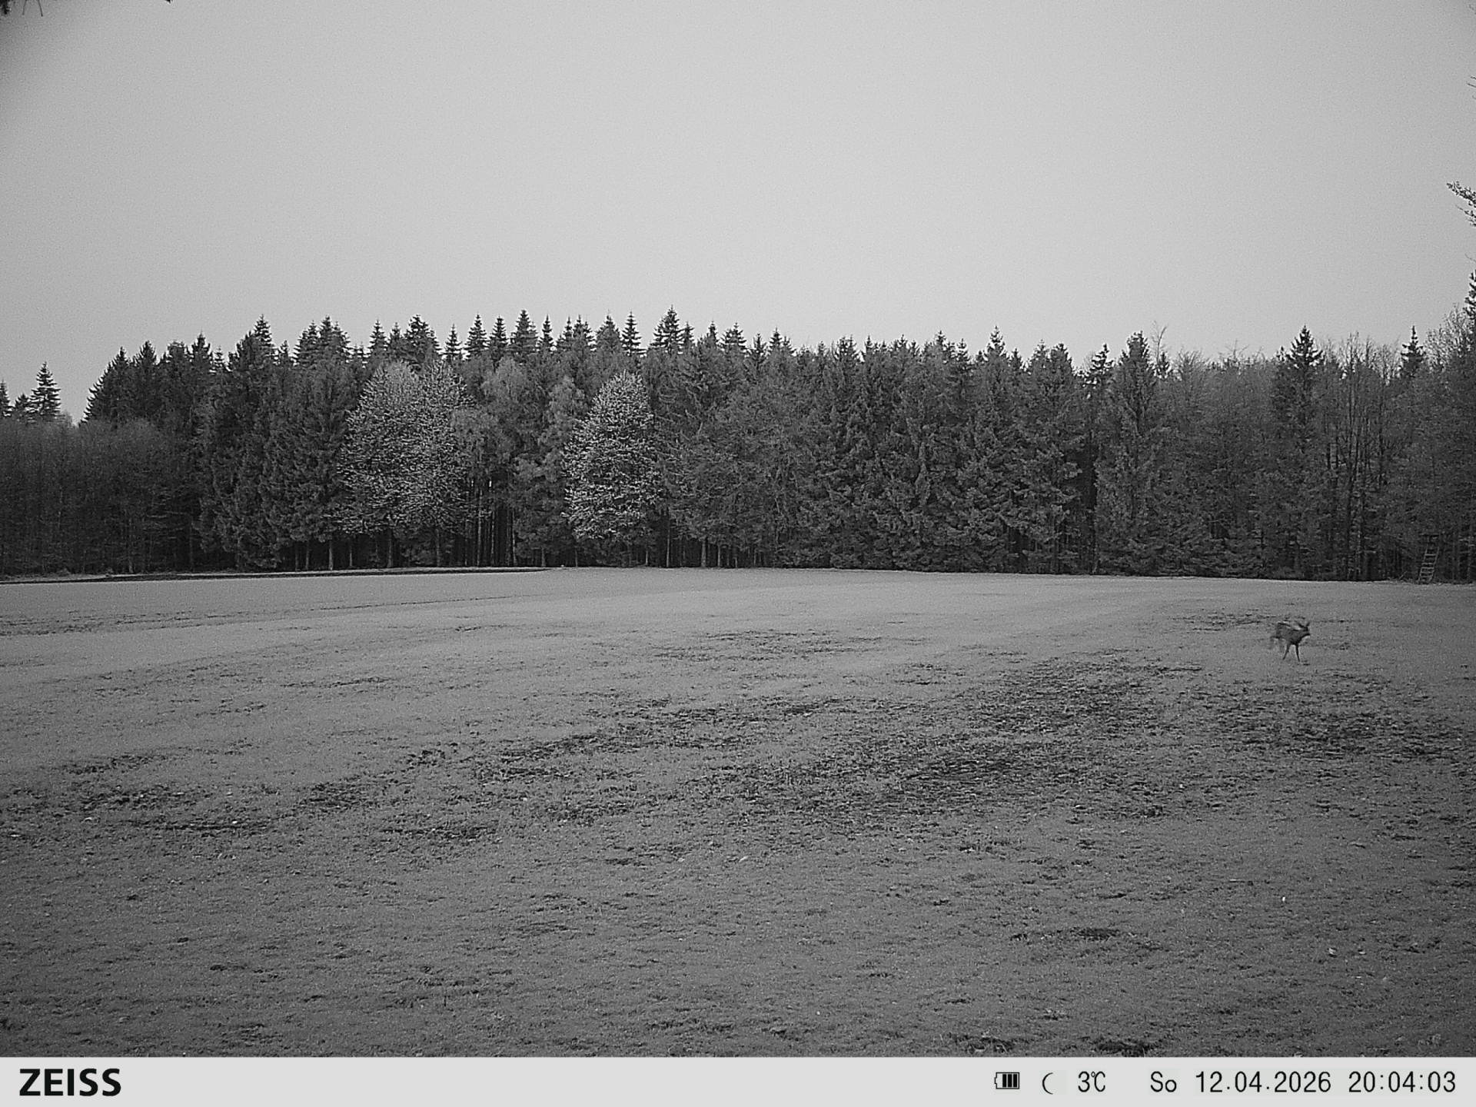Click the time stamp 20:04:03

tap(1402, 1082)
